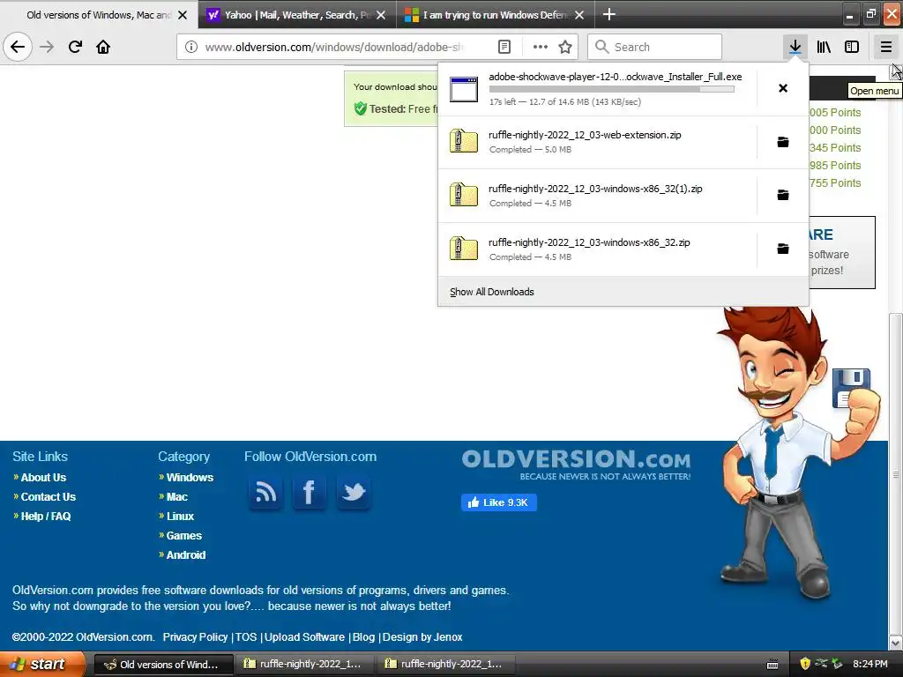Viewport: 903px width, 677px height.
Task: Select first ruffle-nightly taskbar window
Action: click(304, 665)
